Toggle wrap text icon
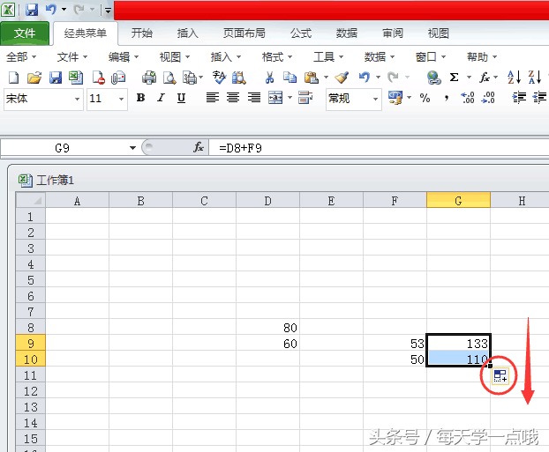 [305, 98]
